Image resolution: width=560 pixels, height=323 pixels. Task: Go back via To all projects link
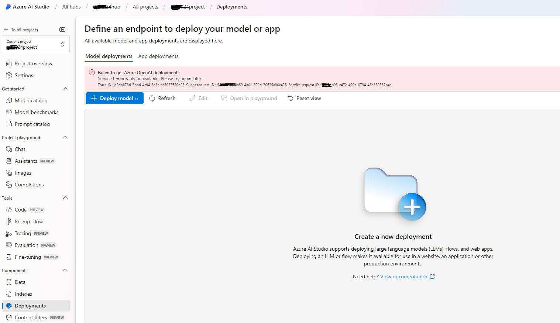click(x=24, y=30)
